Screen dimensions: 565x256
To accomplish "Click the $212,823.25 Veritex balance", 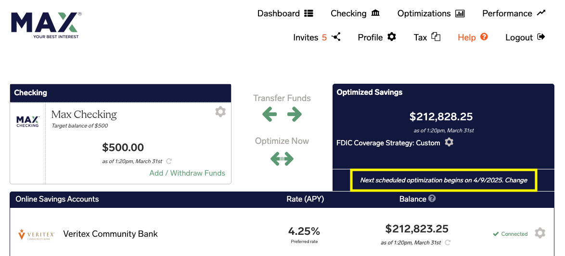I will [417, 229].
